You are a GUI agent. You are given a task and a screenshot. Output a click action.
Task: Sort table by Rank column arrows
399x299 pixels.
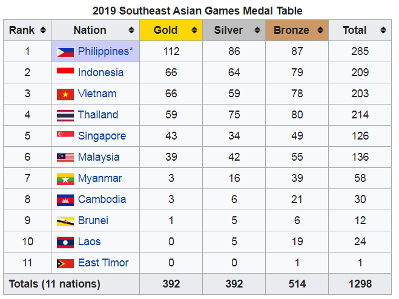(43, 30)
